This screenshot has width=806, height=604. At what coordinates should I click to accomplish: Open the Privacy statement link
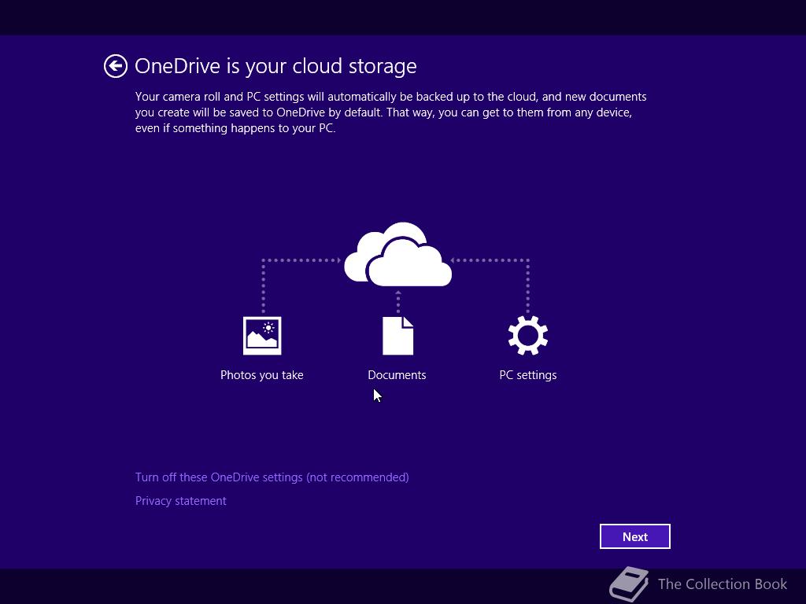click(180, 501)
